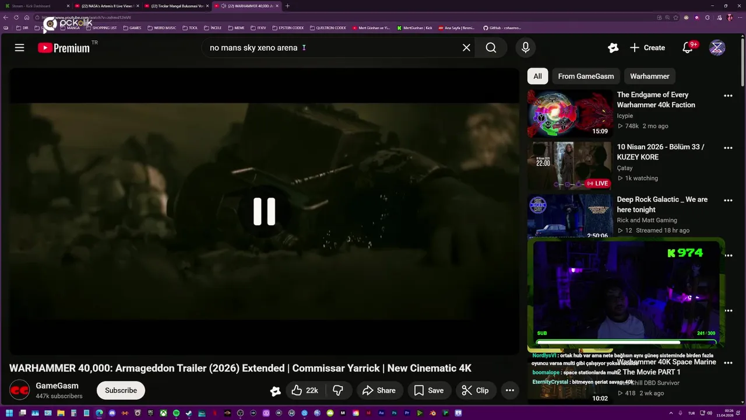Switch to the Stream - Kick Dashboard tab
The height and width of the screenshot is (420, 746).
click(35, 6)
